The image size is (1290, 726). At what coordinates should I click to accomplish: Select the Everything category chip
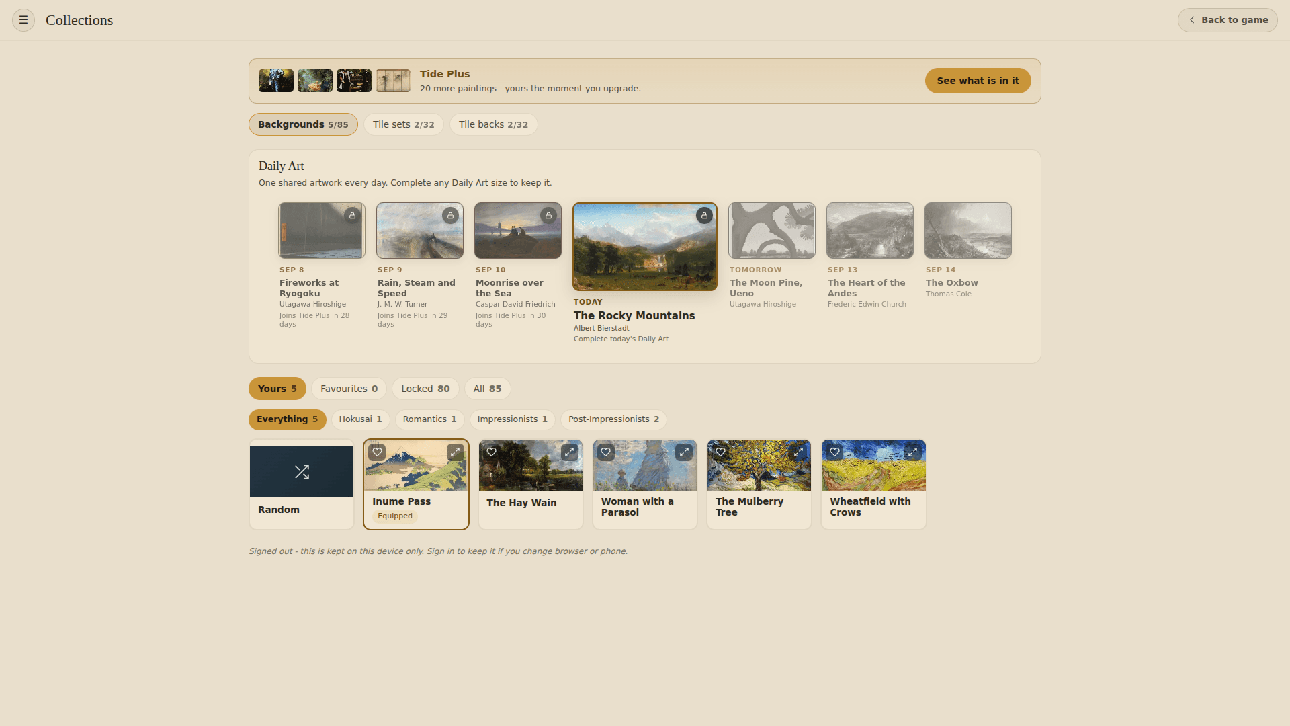(288, 419)
